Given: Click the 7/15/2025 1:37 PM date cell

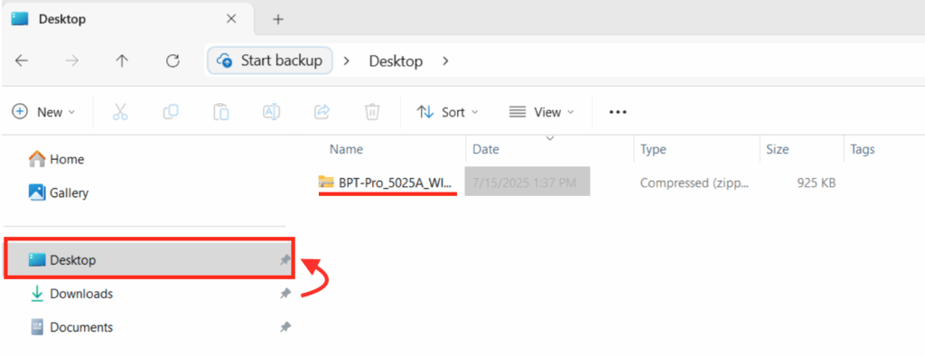Looking at the screenshot, I should click(x=528, y=183).
